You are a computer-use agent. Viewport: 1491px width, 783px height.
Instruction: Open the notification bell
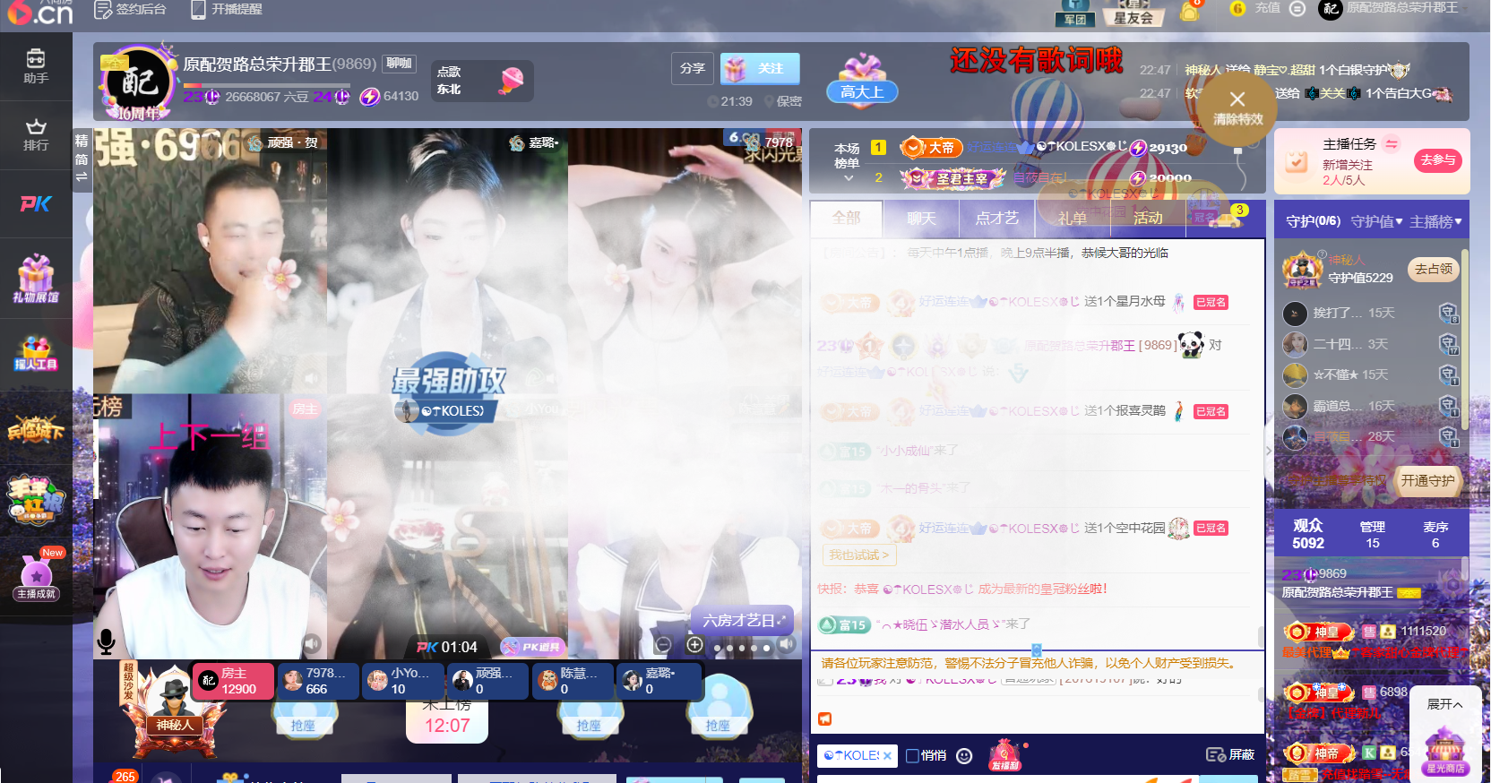(x=1190, y=11)
